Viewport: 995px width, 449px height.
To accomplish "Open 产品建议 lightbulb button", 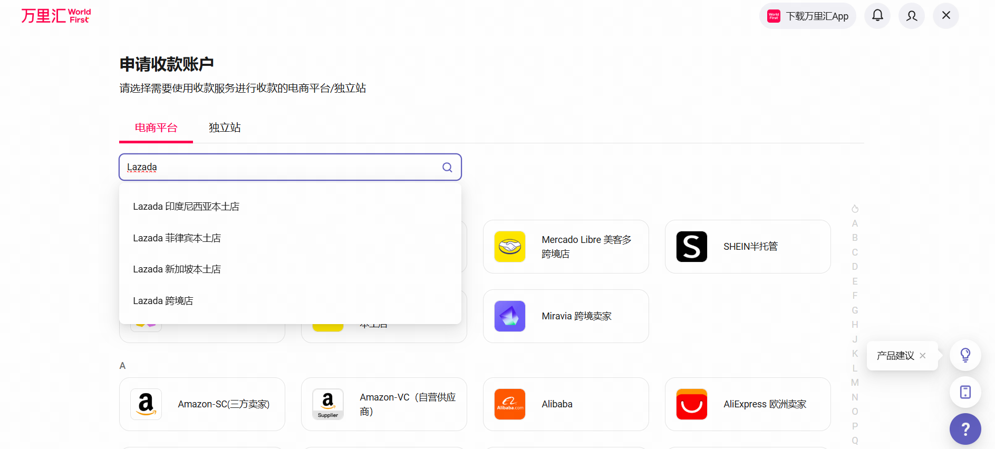I will click(x=965, y=355).
